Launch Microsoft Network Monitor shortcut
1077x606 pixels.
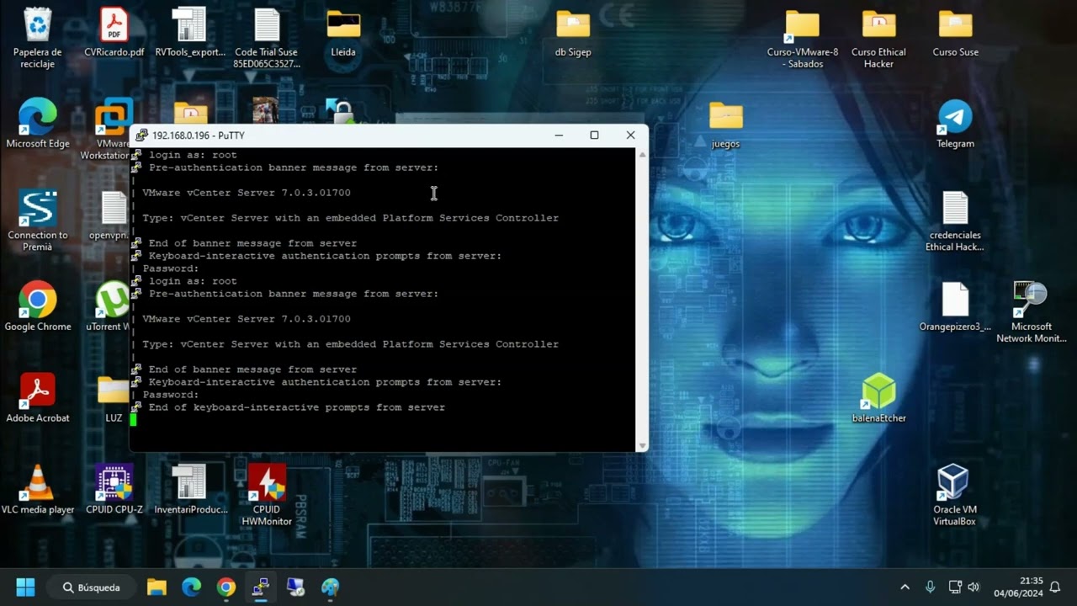(1032, 311)
